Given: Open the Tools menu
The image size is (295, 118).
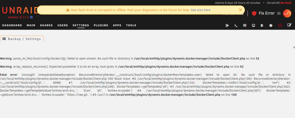Looking at the screenshot, I should (x=131, y=25).
